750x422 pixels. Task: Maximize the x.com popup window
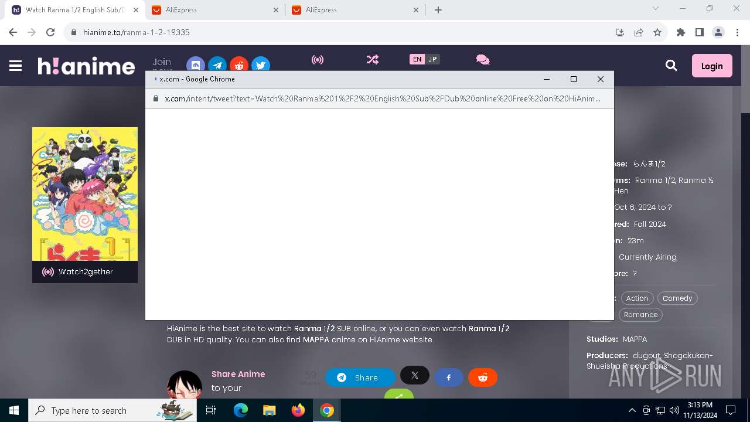click(x=574, y=79)
